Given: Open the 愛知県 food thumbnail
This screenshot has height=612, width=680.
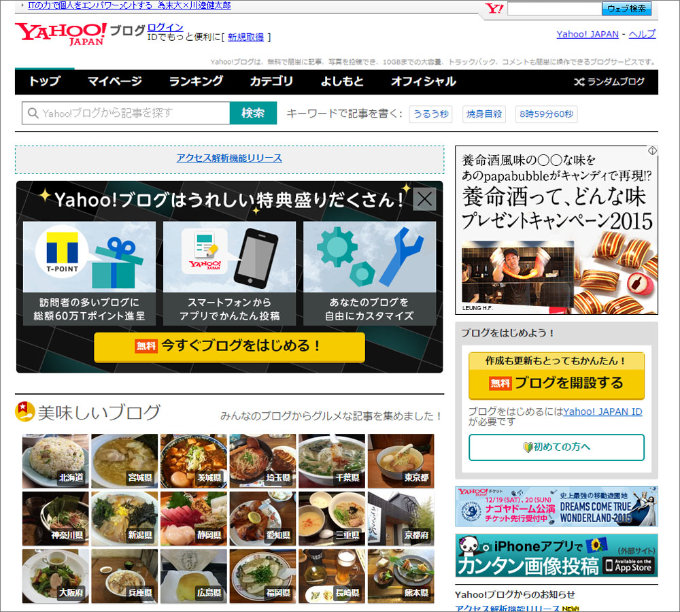Looking at the screenshot, I should 262,519.
